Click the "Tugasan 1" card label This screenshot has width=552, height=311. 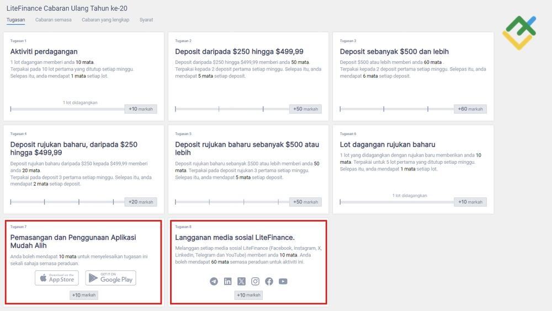(x=18, y=41)
